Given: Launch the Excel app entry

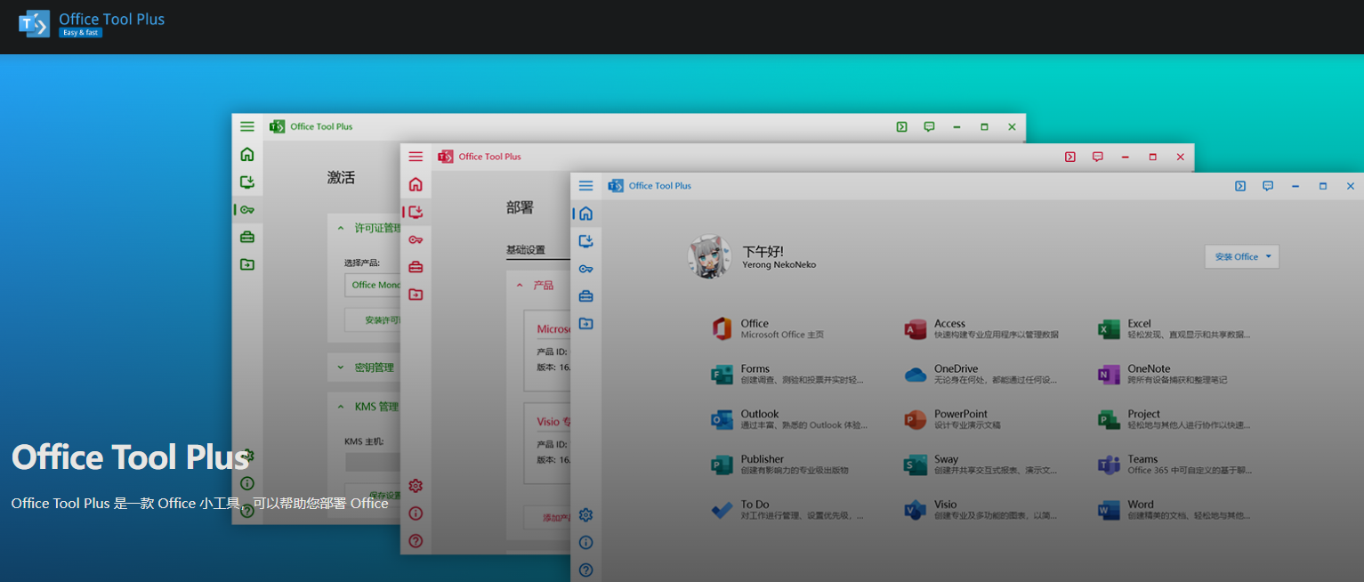Looking at the screenshot, I should click(x=1174, y=328).
